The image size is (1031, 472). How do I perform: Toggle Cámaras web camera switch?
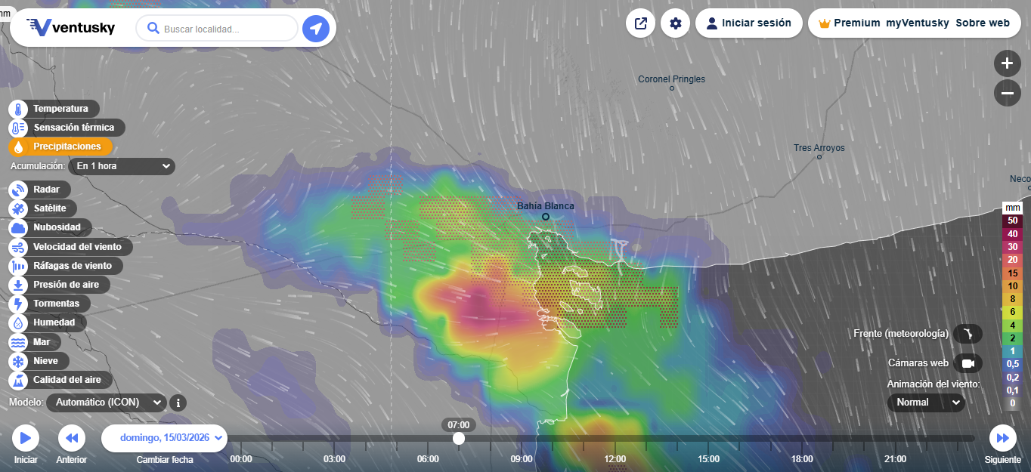968,363
